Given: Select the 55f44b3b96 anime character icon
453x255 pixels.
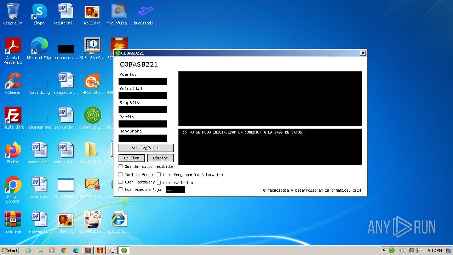Looking at the screenshot, I should (92, 222).
